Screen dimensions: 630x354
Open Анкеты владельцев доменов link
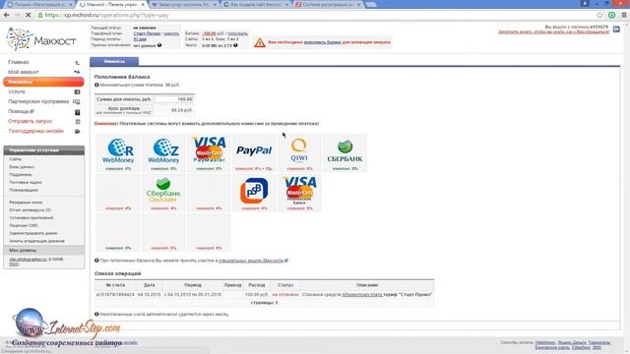tap(37, 241)
